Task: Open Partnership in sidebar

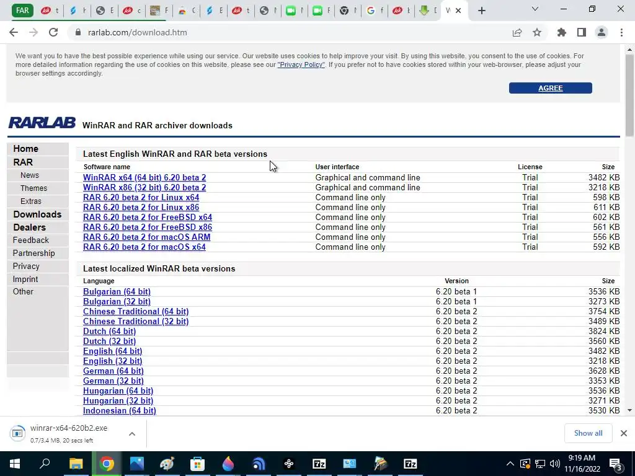Action: [x=33, y=253]
